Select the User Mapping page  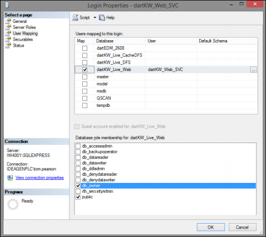(x=25, y=33)
